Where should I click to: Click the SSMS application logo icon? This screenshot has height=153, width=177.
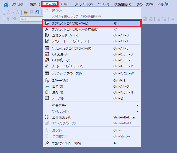point(6,4)
